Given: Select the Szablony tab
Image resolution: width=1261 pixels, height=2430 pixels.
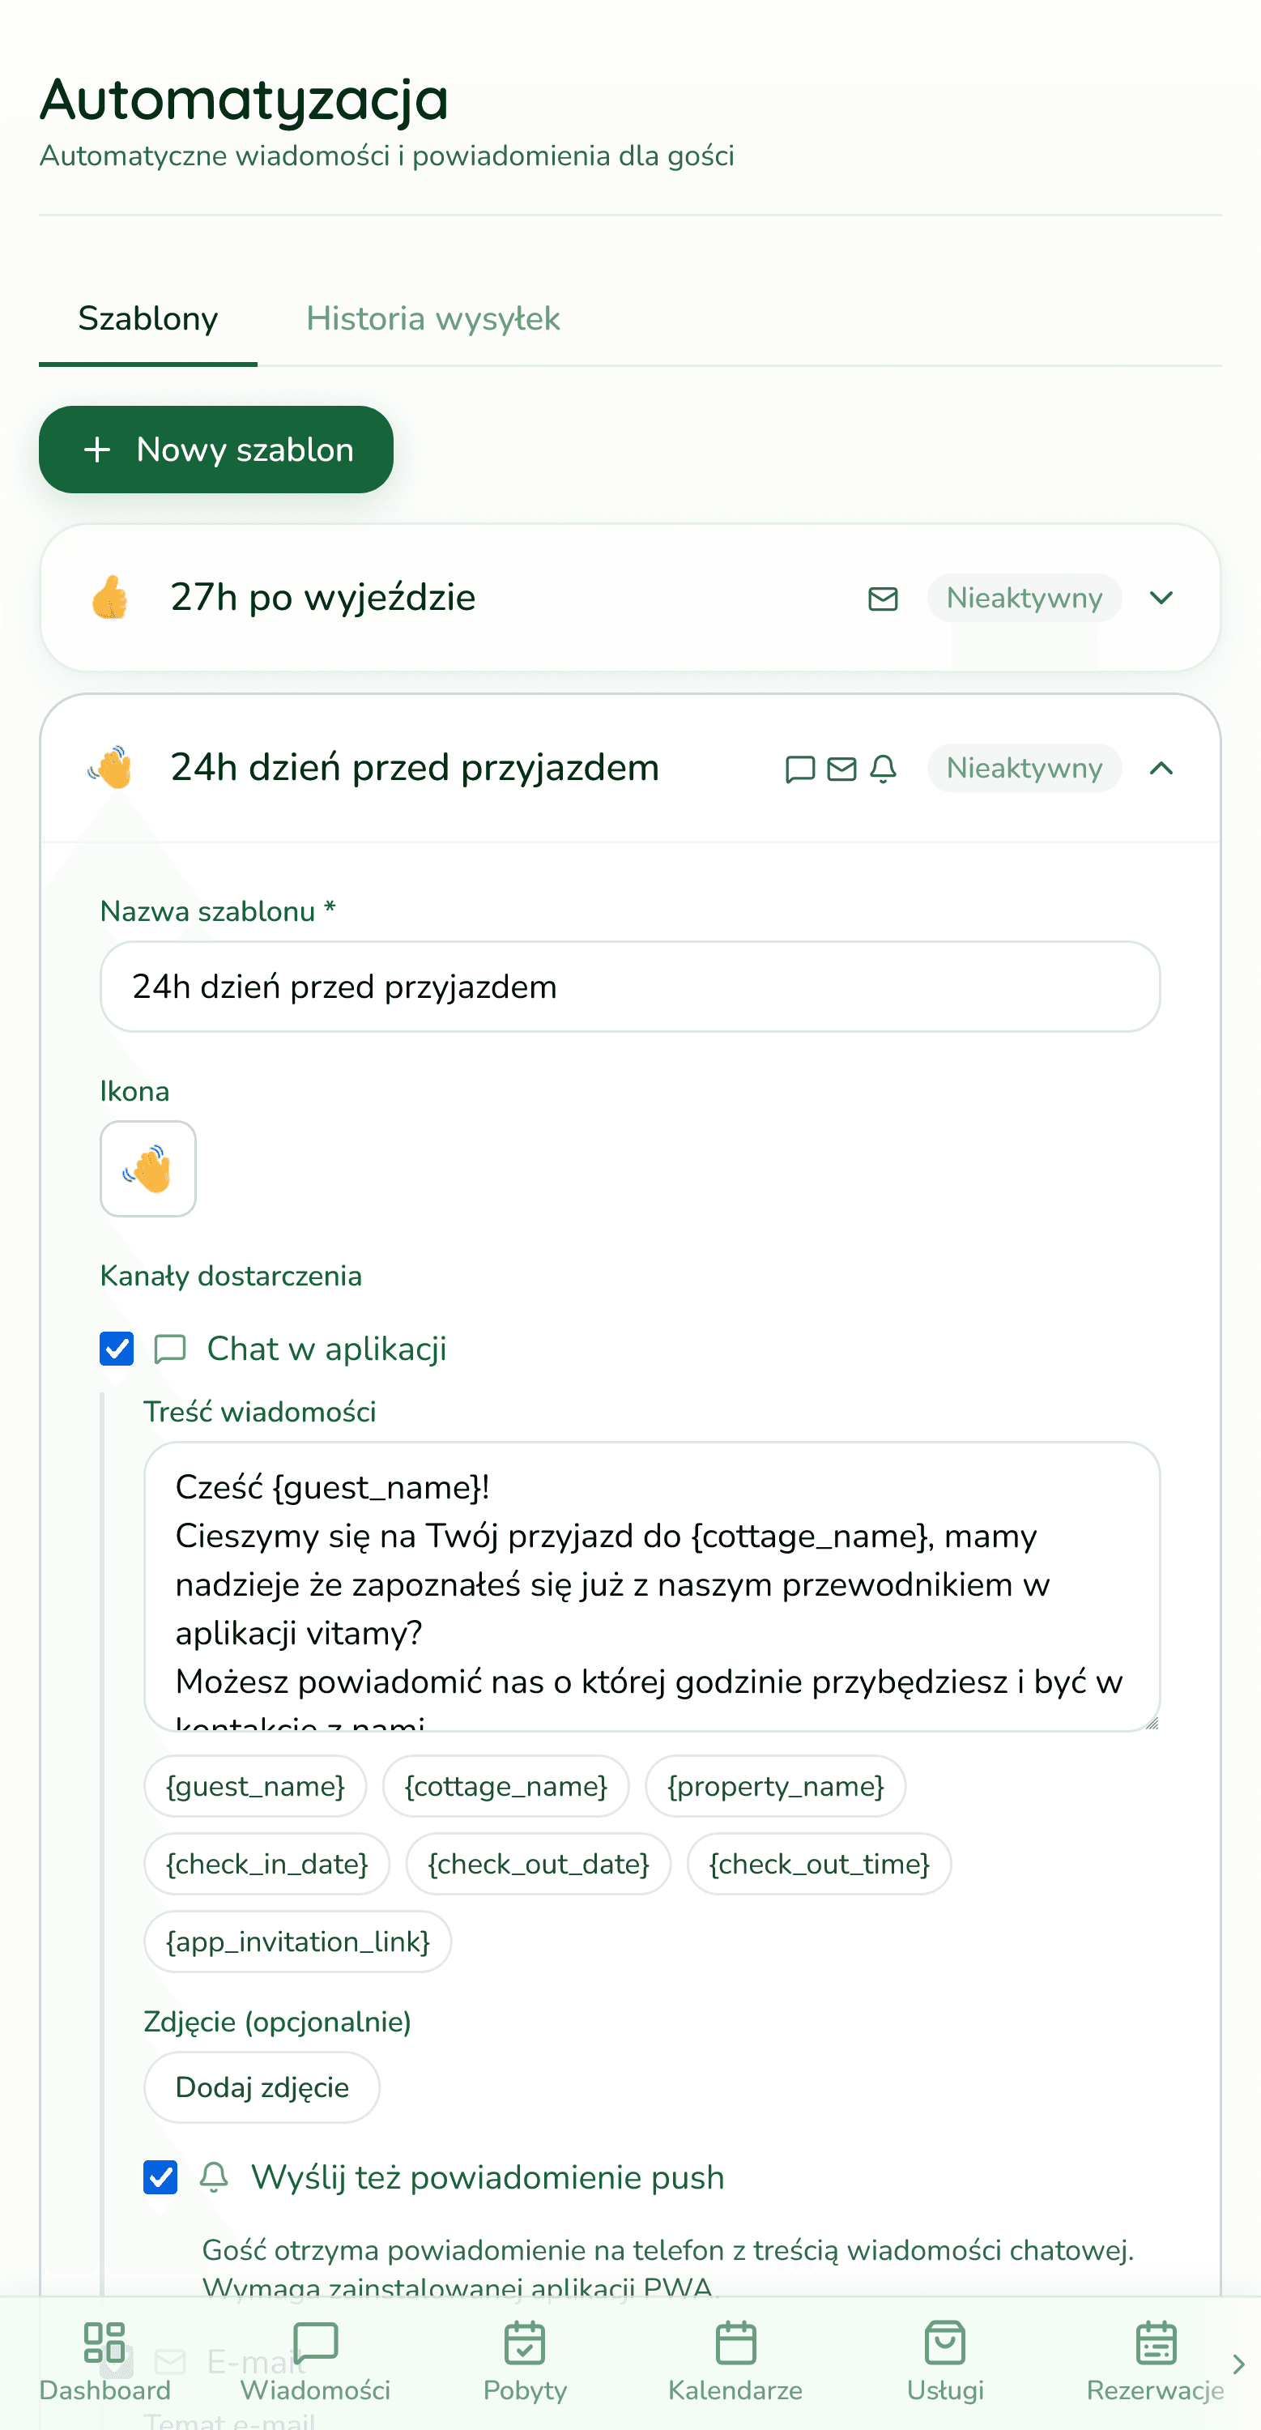Looking at the screenshot, I should [147, 318].
